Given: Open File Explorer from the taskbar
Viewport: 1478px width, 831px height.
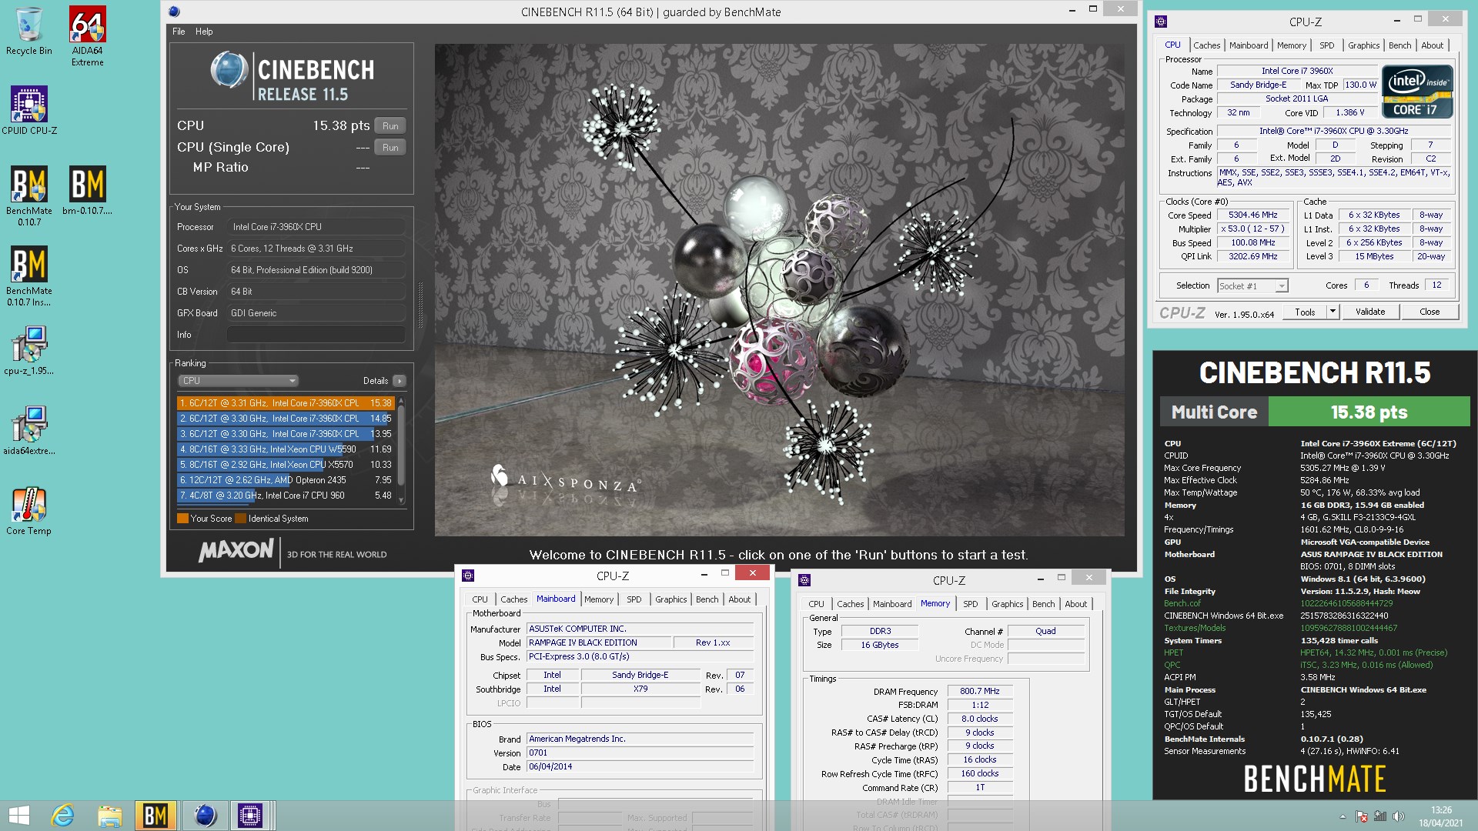Looking at the screenshot, I should 109,816.
